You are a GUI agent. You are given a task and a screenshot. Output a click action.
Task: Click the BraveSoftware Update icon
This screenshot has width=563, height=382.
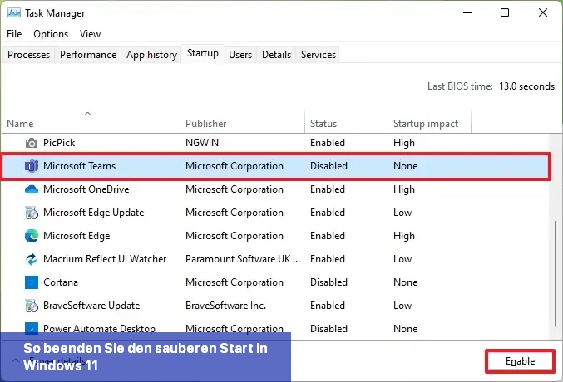tap(32, 306)
